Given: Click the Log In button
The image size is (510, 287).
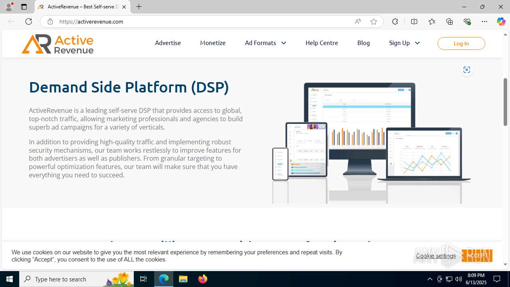Looking at the screenshot, I should [461, 43].
